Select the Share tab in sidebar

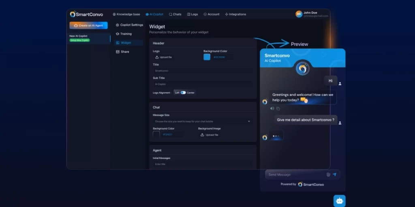[125, 52]
